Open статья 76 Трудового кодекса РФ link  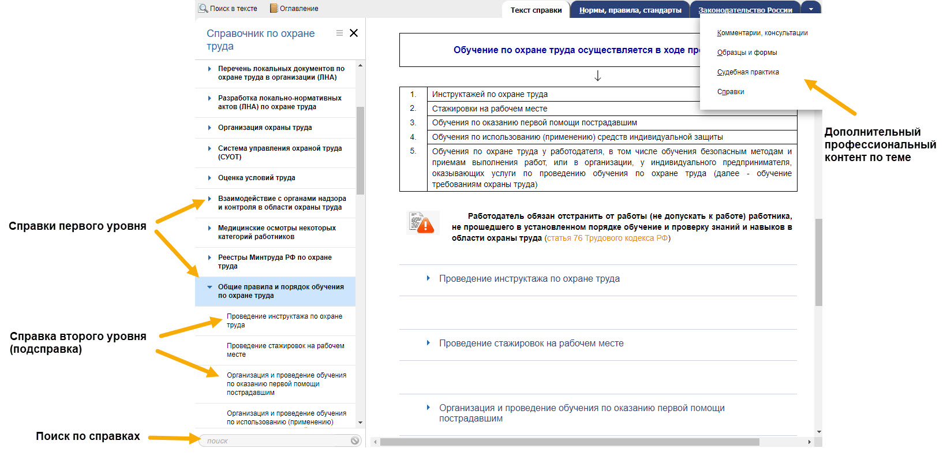607,238
